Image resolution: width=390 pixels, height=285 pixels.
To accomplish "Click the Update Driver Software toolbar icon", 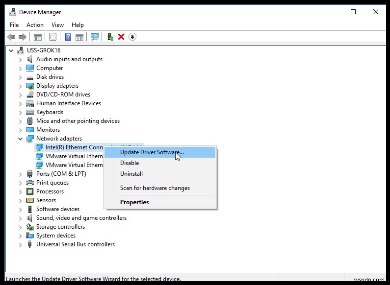I will click(x=110, y=37).
